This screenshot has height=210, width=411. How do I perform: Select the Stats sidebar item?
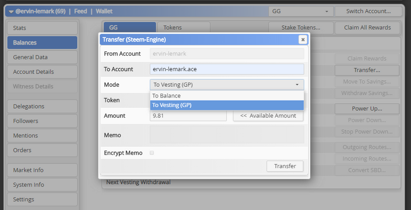pyautogui.click(x=42, y=28)
